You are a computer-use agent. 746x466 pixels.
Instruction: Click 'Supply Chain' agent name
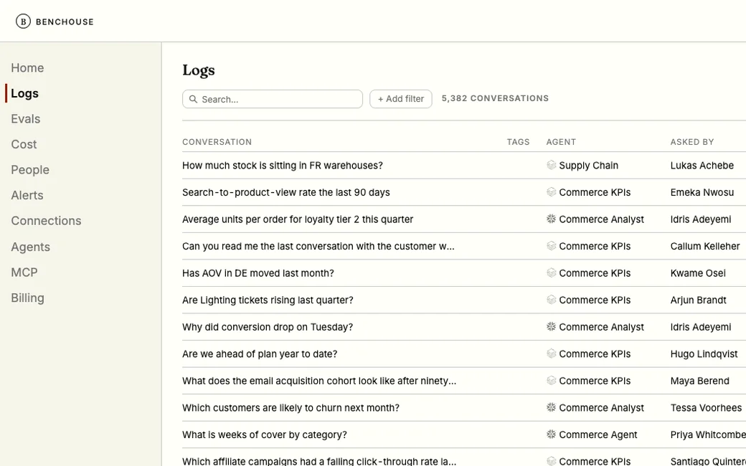[x=588, y=166]
